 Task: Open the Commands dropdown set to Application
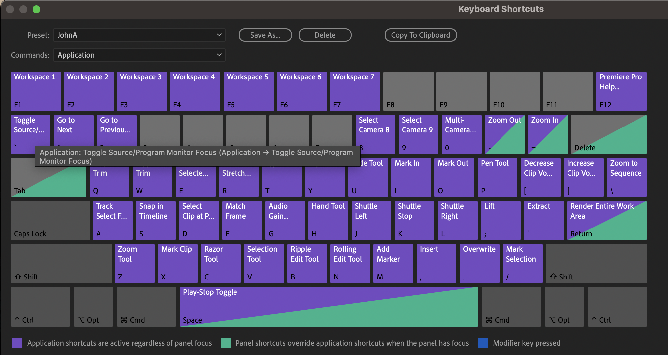coord(139,55)
